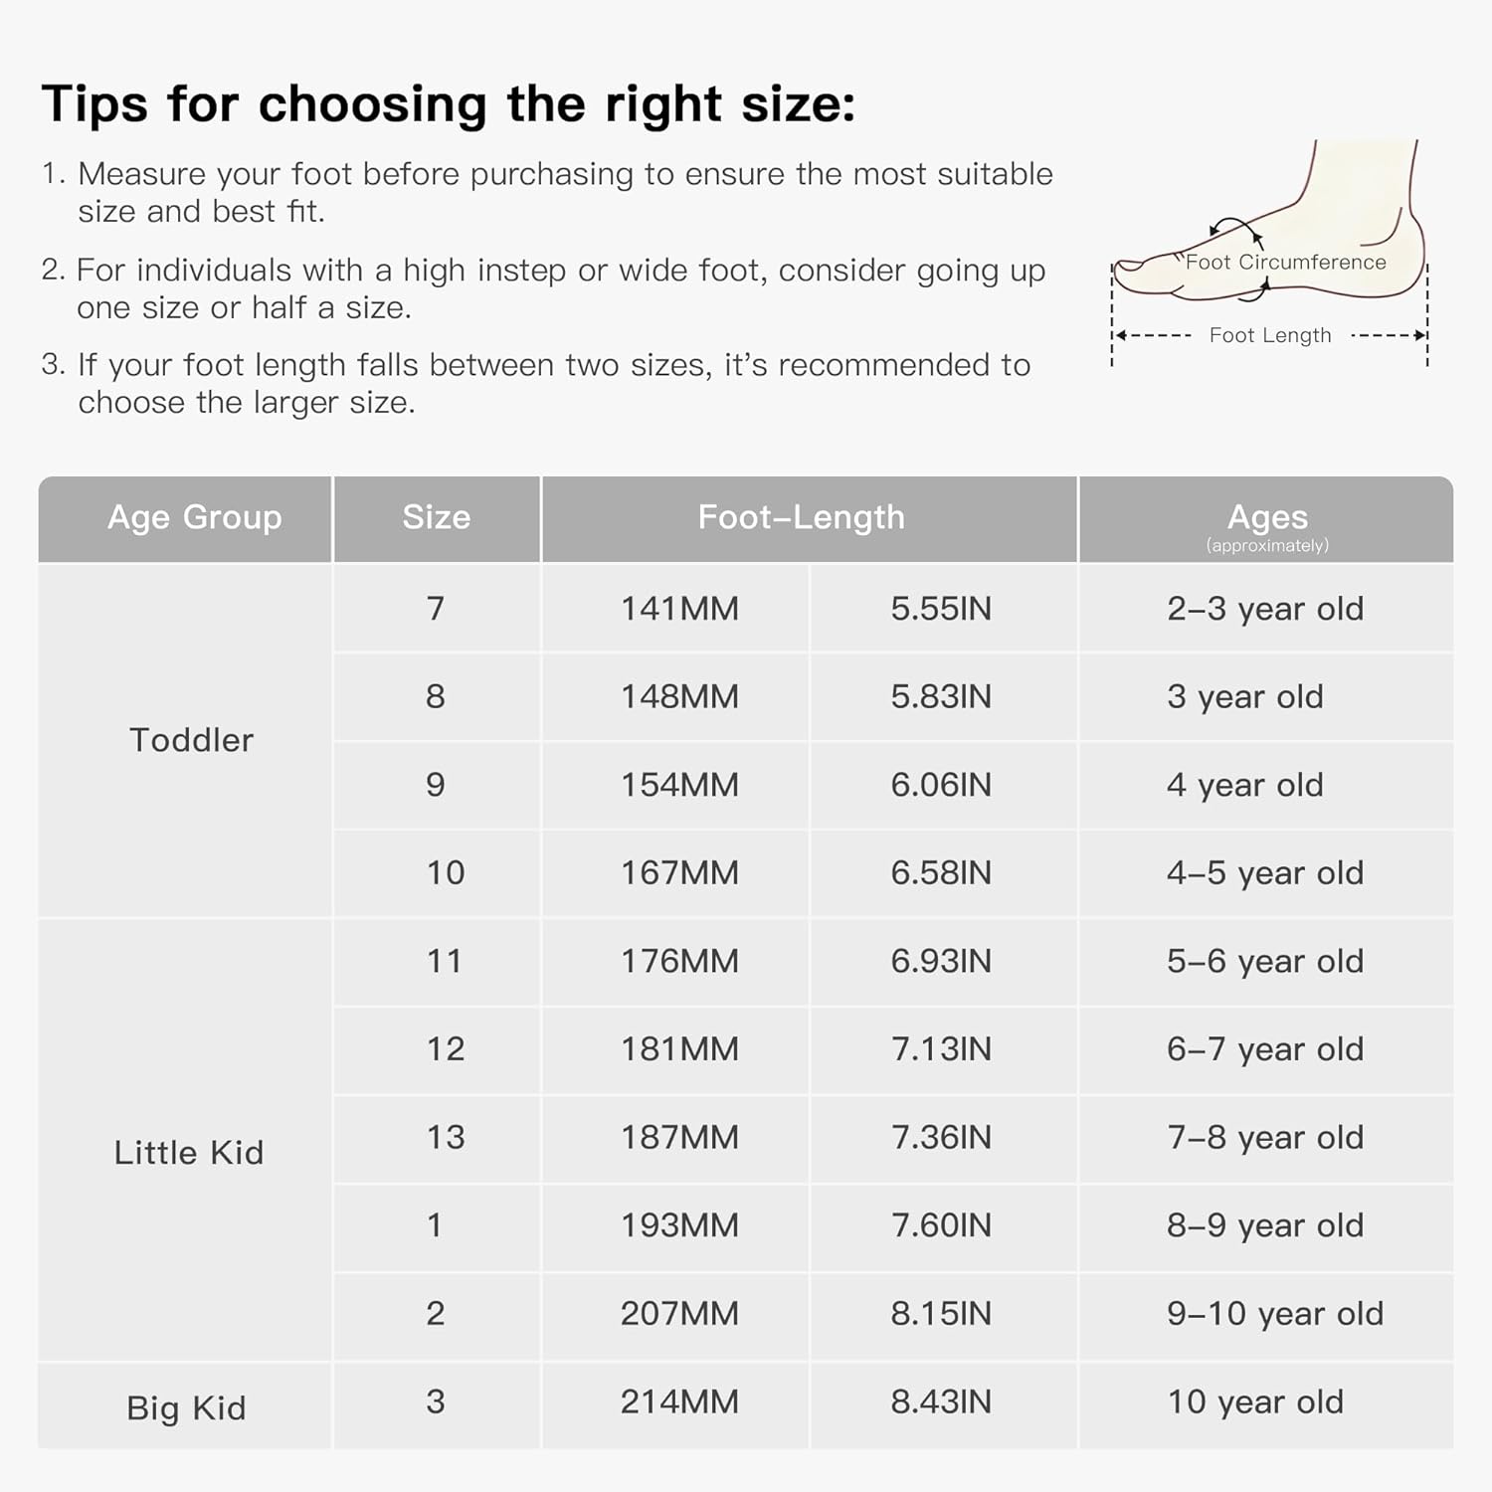Viewport: 1492px width, 1492px height.
Task: Select the 4 year old cell
Action: click(x=1266, y=785)
